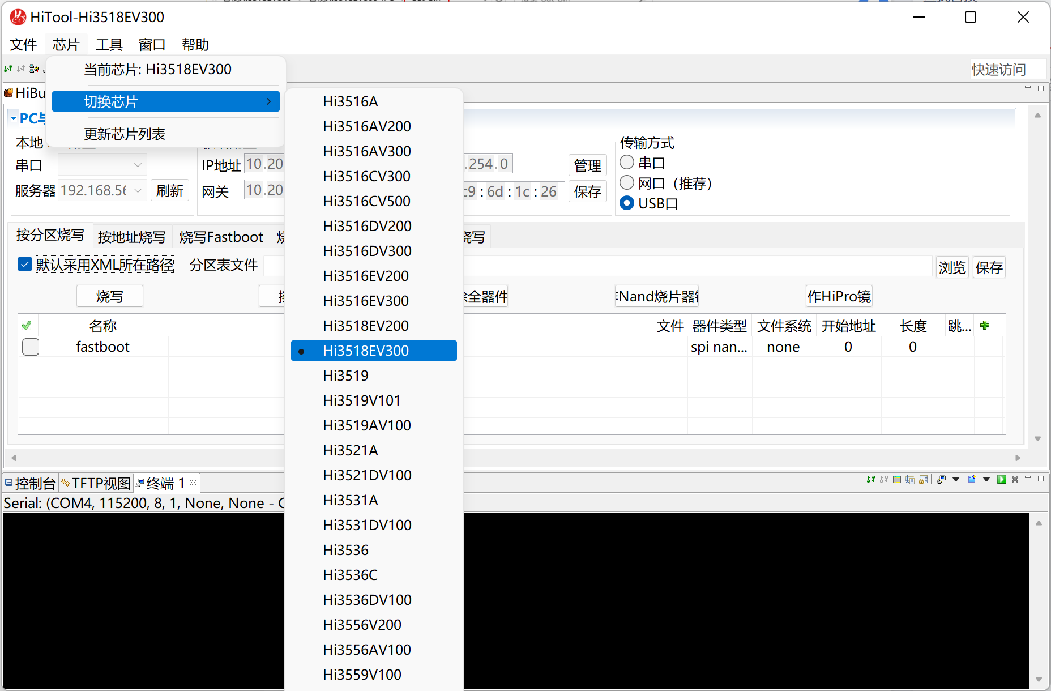Click the green run arrow icon in terminal toolbar
Viewport: 1051px width, 691px height.
(1002, 479)
